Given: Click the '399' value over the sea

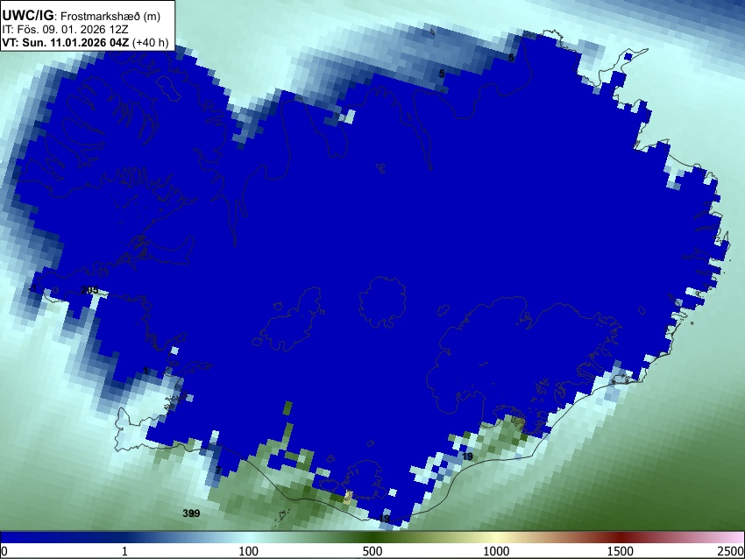Looking at the screenshot, I should (x=191, y=513).
